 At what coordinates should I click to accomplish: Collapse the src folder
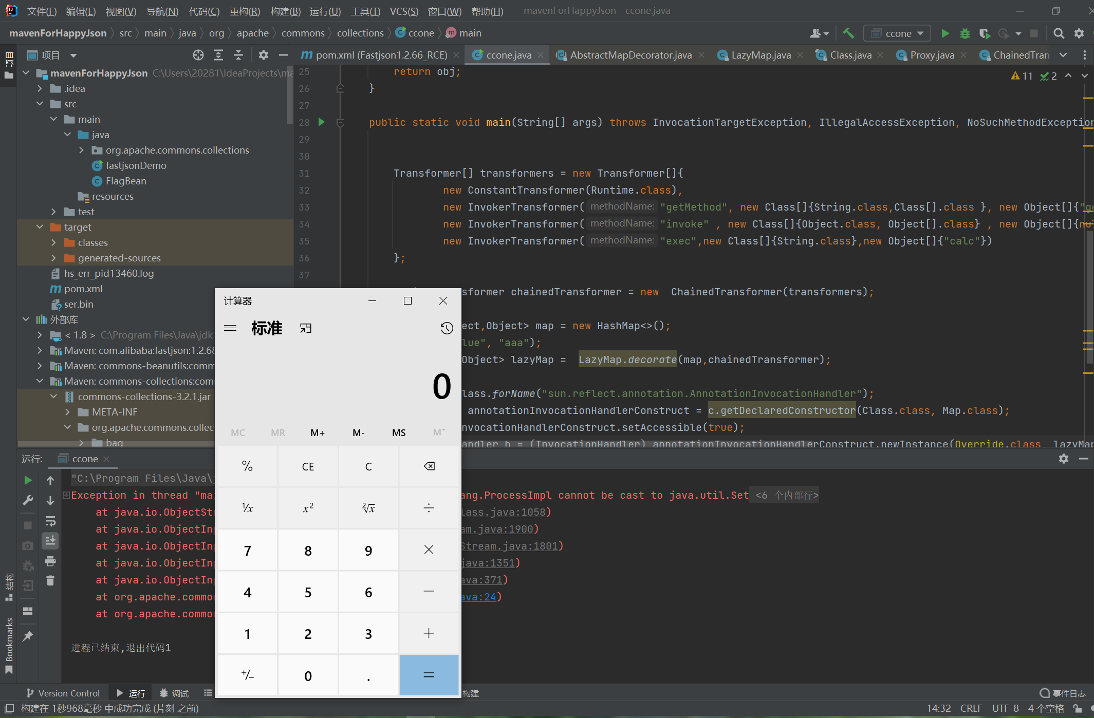[x=40, y=104]
